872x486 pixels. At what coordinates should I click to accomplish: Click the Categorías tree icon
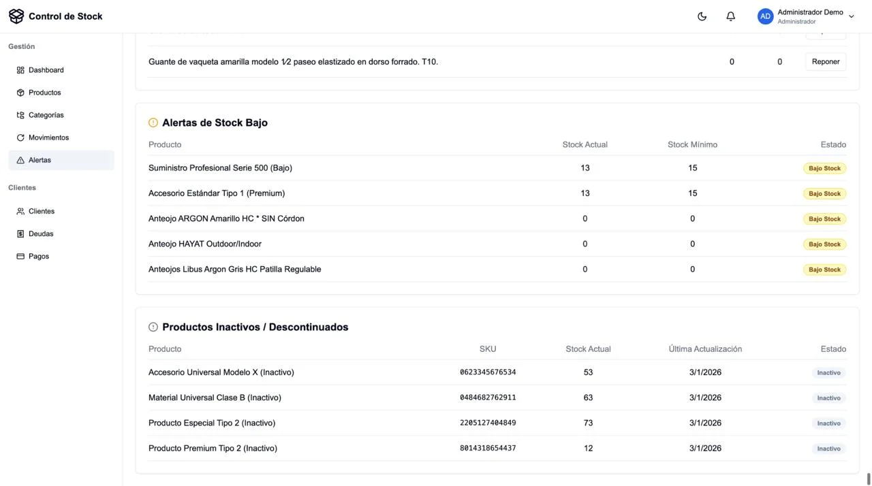[20, 115]
